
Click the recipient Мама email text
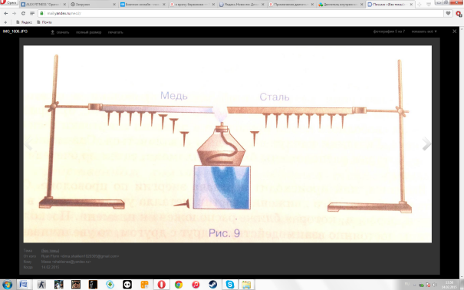pos(66,262)
